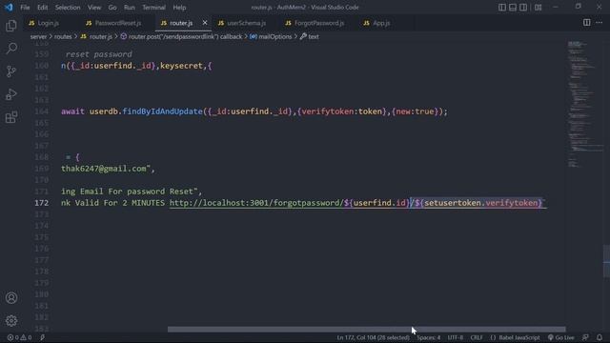Open the editor More Actions ellipsis
Screen dimensions: 610x343
coord(600,23)
